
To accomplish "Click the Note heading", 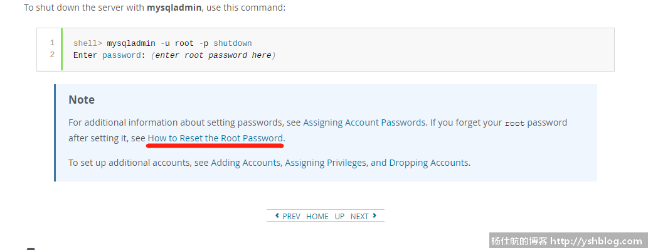I will tap(82, 100).
